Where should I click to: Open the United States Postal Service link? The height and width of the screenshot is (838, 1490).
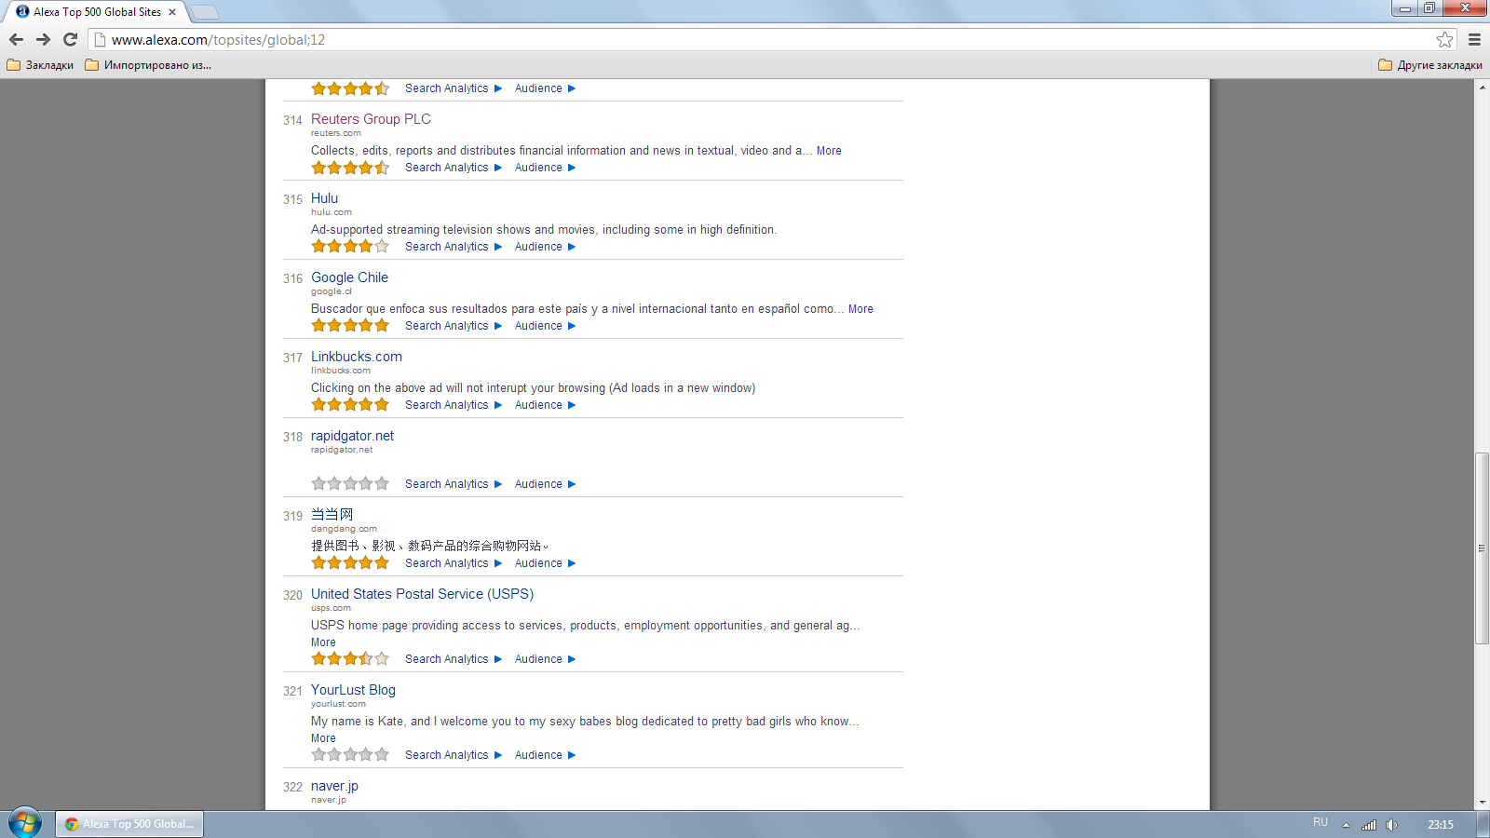click(x=422, y=594)
